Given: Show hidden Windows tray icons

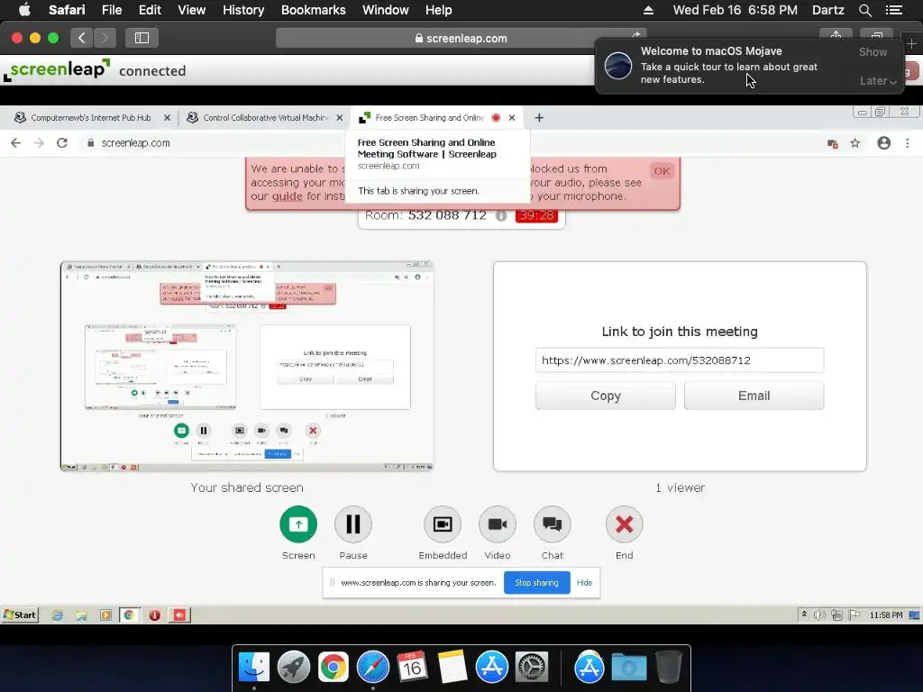Looking at the screenshot, I should [x=804, y=615].
